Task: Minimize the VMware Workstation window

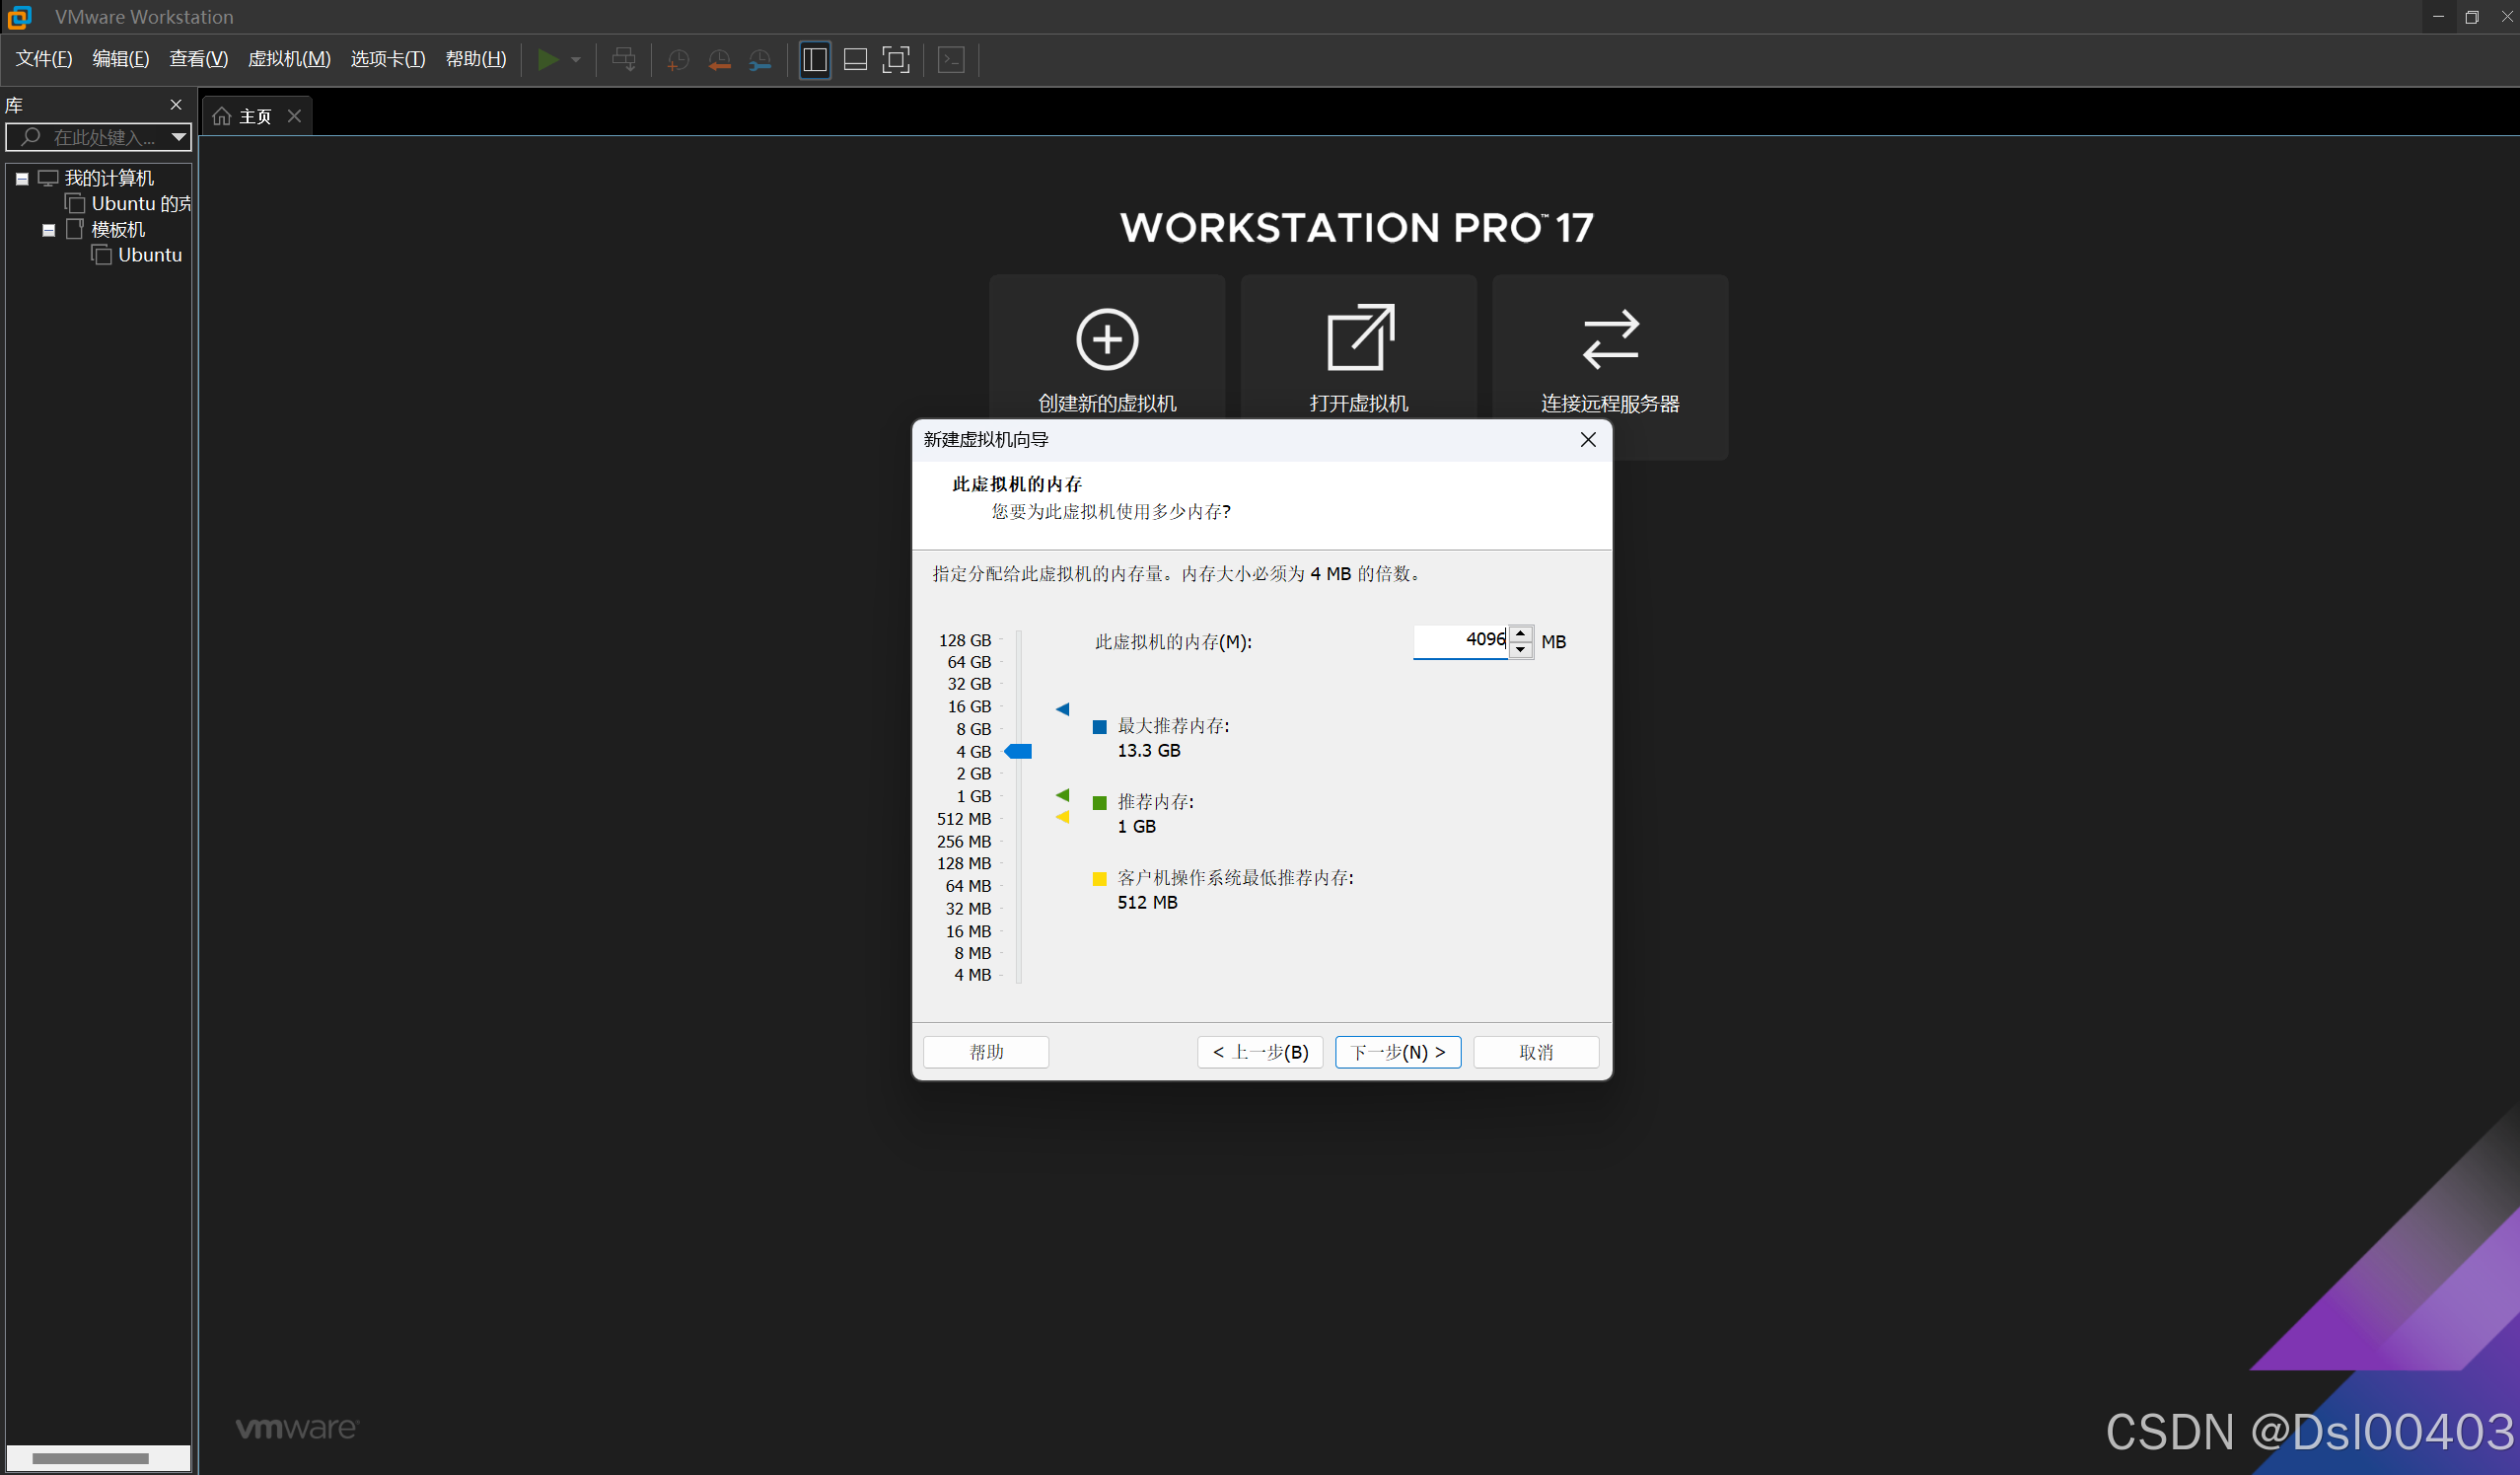Action: click(2438, 17)
